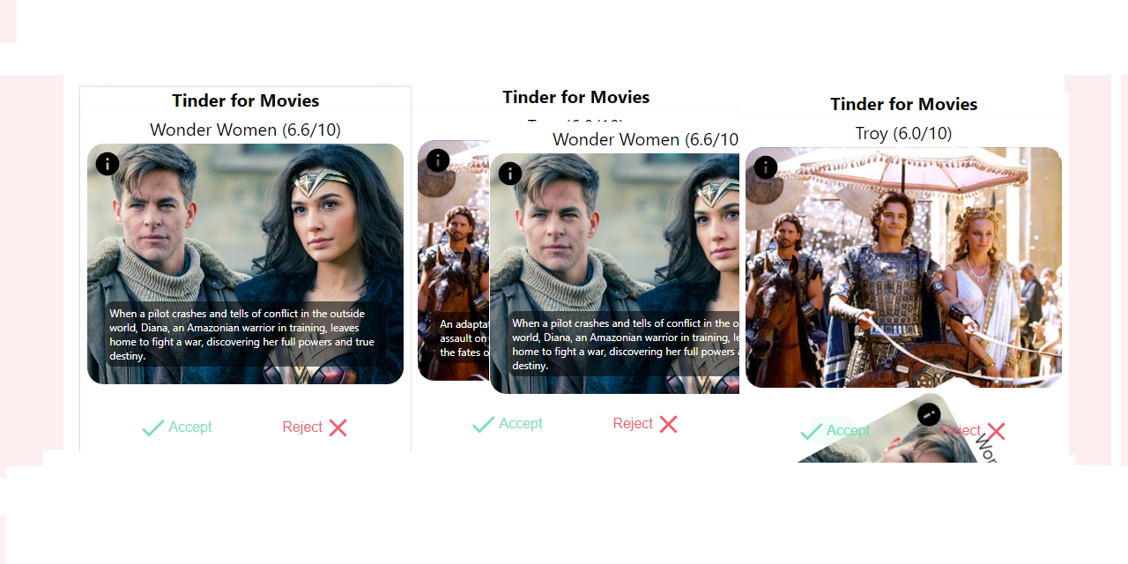1128x564 pixels.
Task: Open the info icon on the left Wonder Women card
Action: pyautogui.click(x=107, y=163)
